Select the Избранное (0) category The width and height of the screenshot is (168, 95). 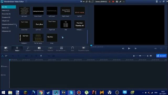tap(6, 31)
